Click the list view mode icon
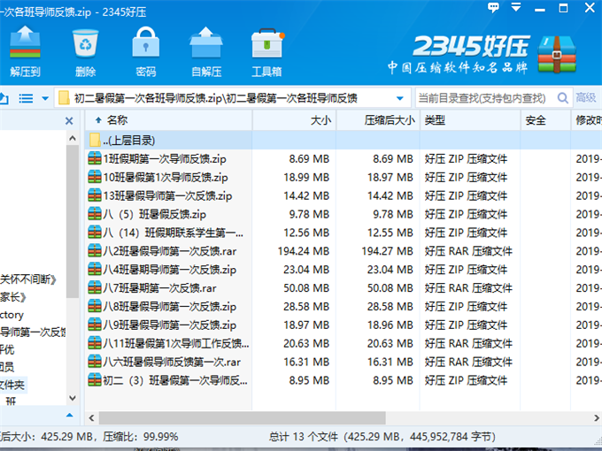This screenshot has height=451, width=602. tap(26, 97)
